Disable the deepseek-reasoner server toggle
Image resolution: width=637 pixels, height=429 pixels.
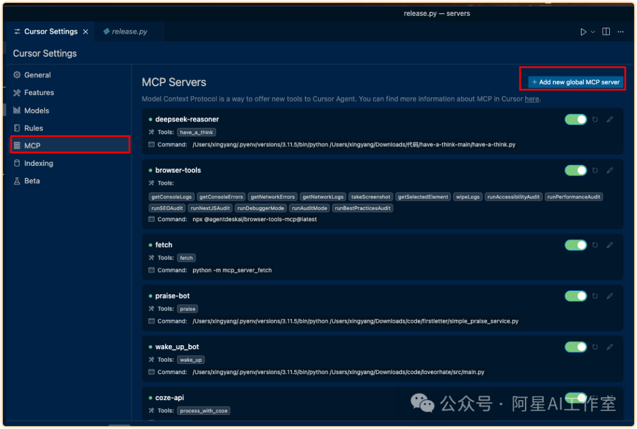tap(575, 120)
